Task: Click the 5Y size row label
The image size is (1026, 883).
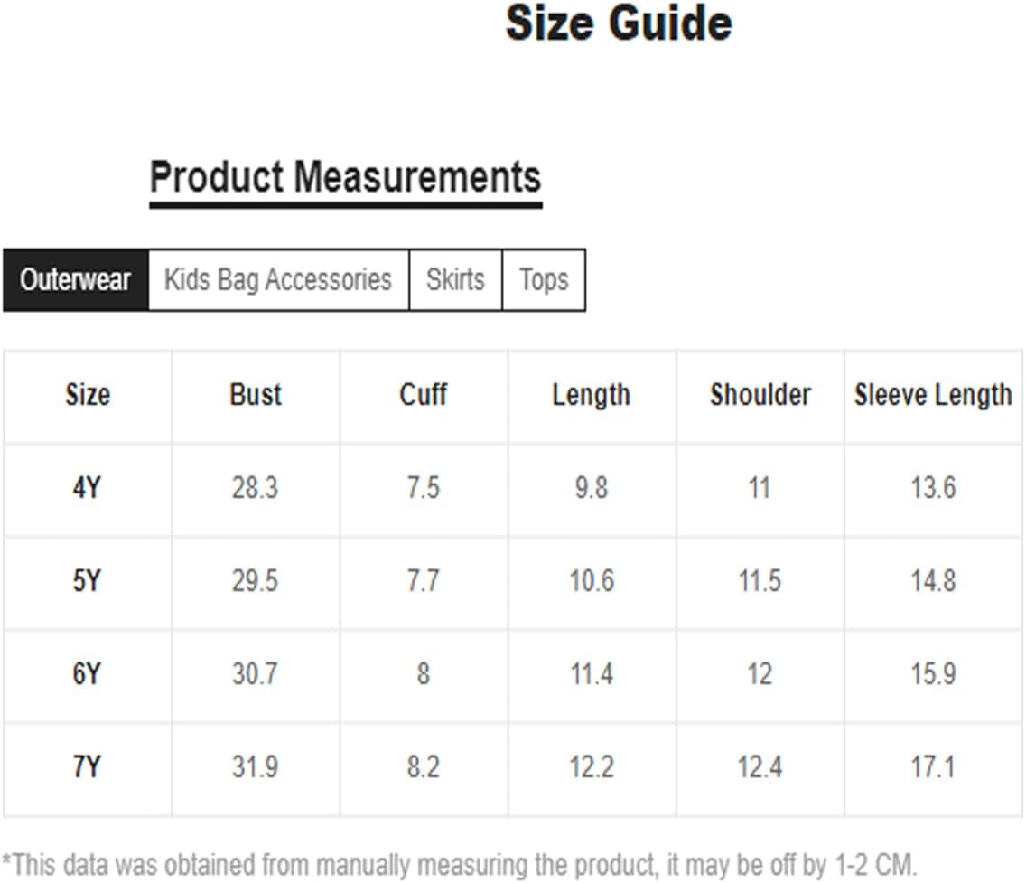Action: tap(87, 581)
